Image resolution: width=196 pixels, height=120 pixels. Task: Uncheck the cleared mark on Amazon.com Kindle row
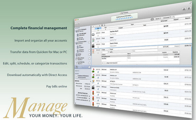(x=98, y=89)
